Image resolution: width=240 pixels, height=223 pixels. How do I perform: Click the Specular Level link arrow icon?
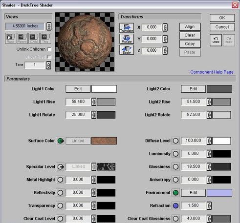pyautogui.click(x=60, y=167)
